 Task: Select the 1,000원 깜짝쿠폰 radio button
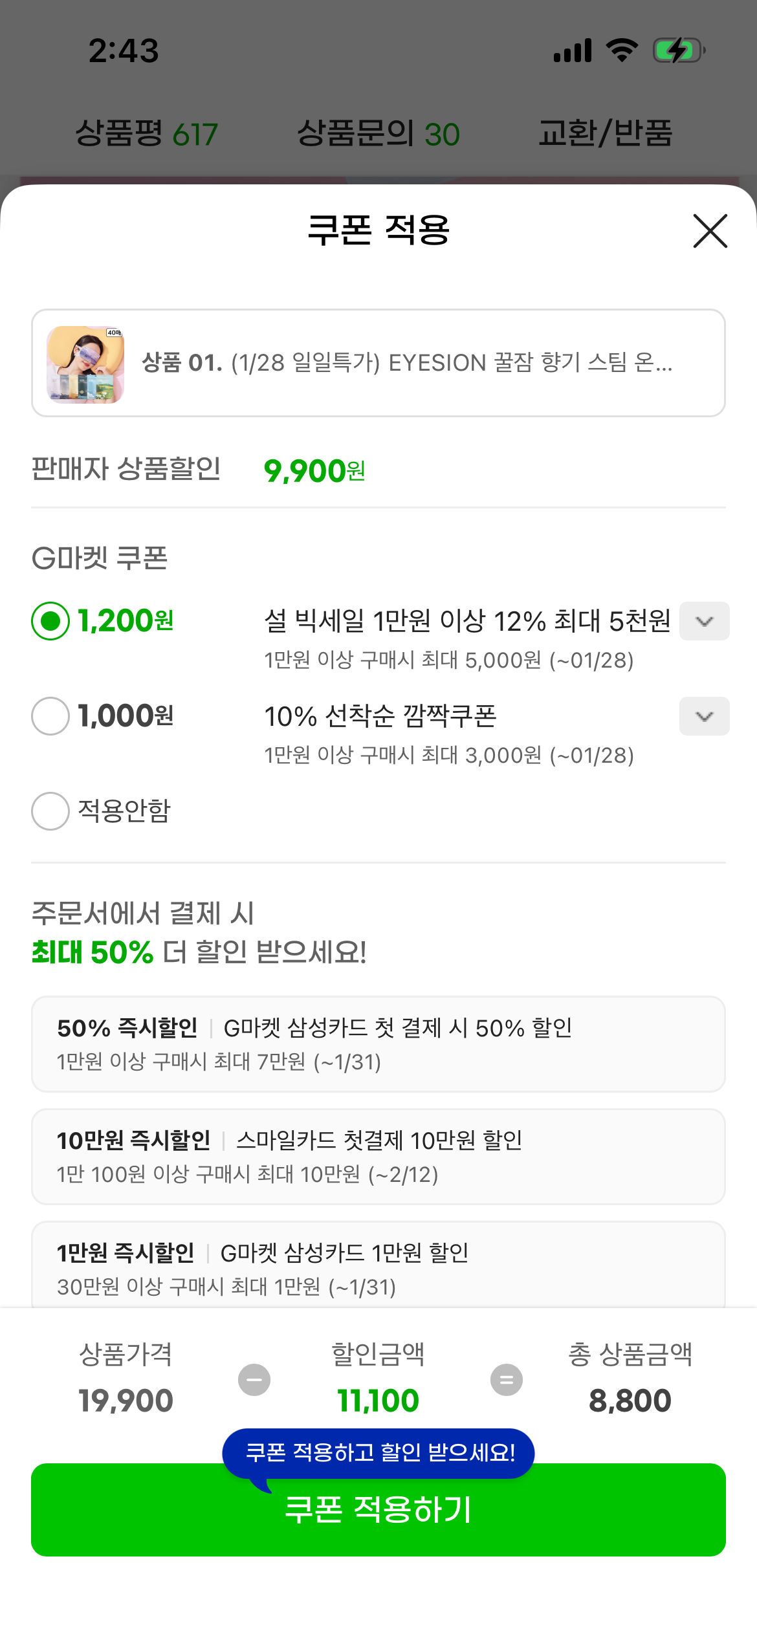[x=50, y=716]
